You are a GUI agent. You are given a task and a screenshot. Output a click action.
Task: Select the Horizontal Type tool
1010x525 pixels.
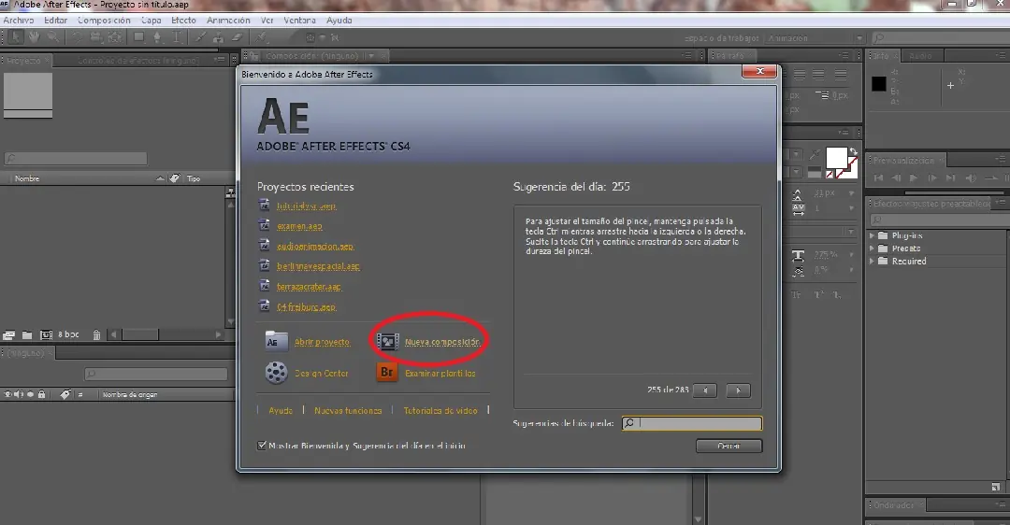pyautogui.click(x=176, y=37)
